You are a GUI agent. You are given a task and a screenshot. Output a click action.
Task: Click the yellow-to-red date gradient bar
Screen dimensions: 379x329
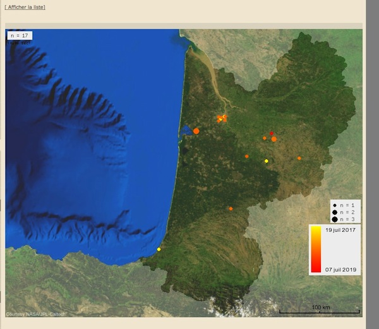coord(316,249)
